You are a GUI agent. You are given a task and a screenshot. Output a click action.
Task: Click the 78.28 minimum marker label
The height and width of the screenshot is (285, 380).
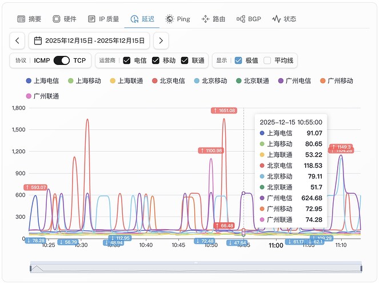pyautogui.click(x=35, y=241)
